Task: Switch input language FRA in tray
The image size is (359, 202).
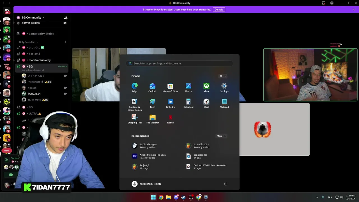Action: (x=330, y=197)
